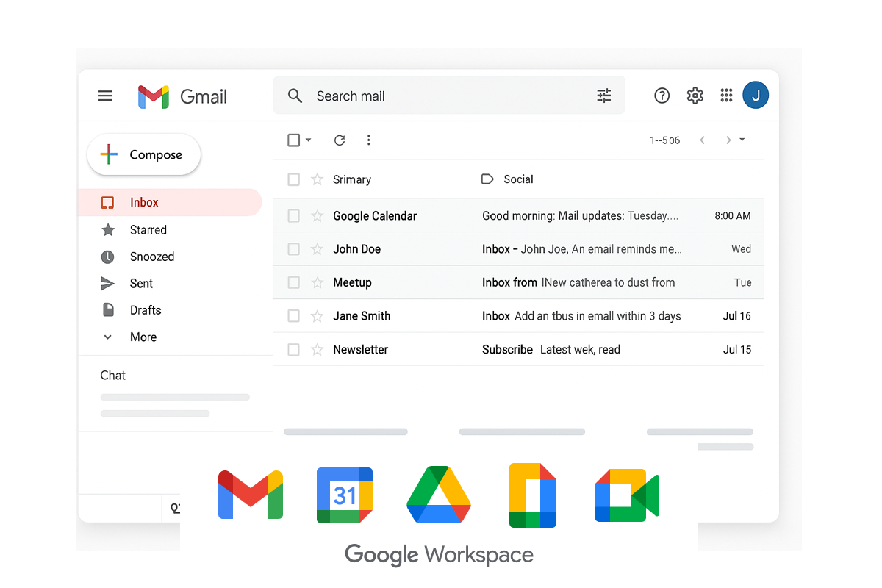Open the Google Calendar Good morning email

point(518,216)
